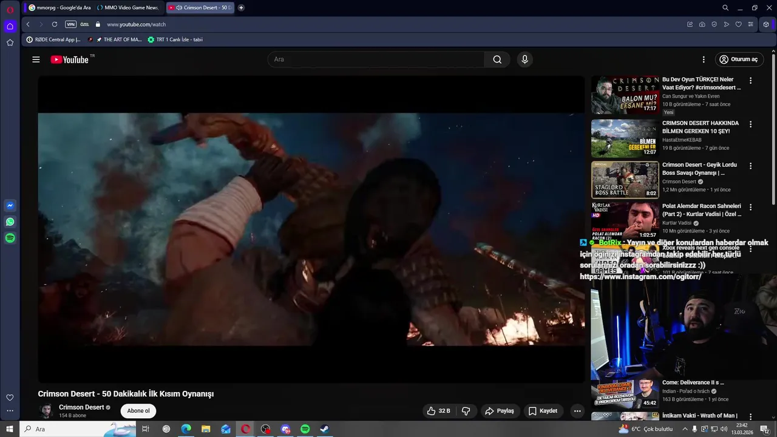The height and width of the screenshot is (437, 777).
Task: Open the Opera main menu logo
Action: pos(10,10)
